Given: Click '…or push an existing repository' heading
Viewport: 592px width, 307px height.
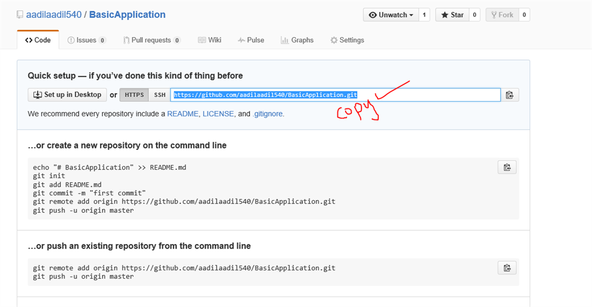Looking at the screenshot, I should (139, 246).
